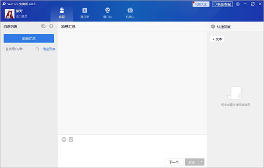Click the 暂未创建快捷回复消息 placeholder text
Screen dimensions: 264x168
(235, 105)
